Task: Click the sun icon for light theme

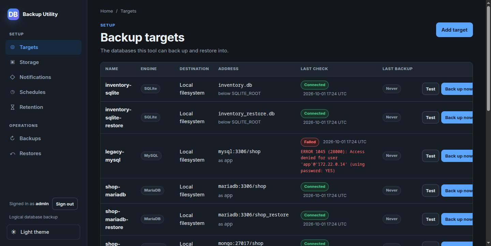Action: (x=14, y=232)
